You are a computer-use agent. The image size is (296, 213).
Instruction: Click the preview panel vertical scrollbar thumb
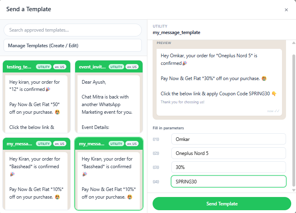click(x=294, y=116)
